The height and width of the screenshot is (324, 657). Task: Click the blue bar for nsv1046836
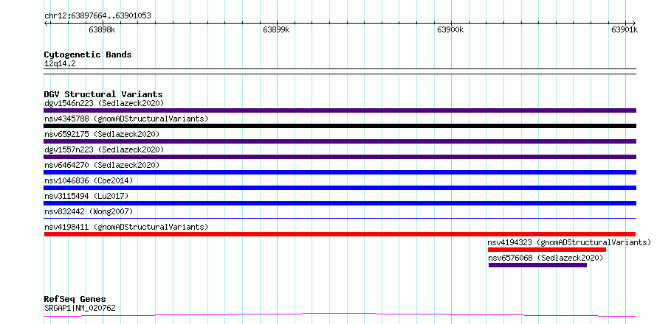coord(340,188)
